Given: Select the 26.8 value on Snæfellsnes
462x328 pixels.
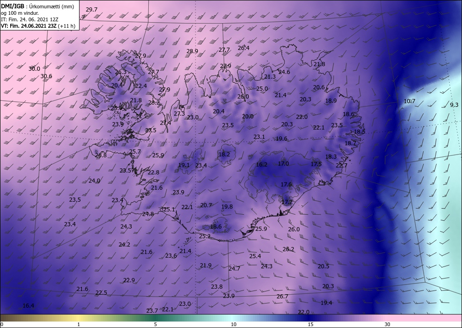Looking at the screenshot, I should point(101,155).
